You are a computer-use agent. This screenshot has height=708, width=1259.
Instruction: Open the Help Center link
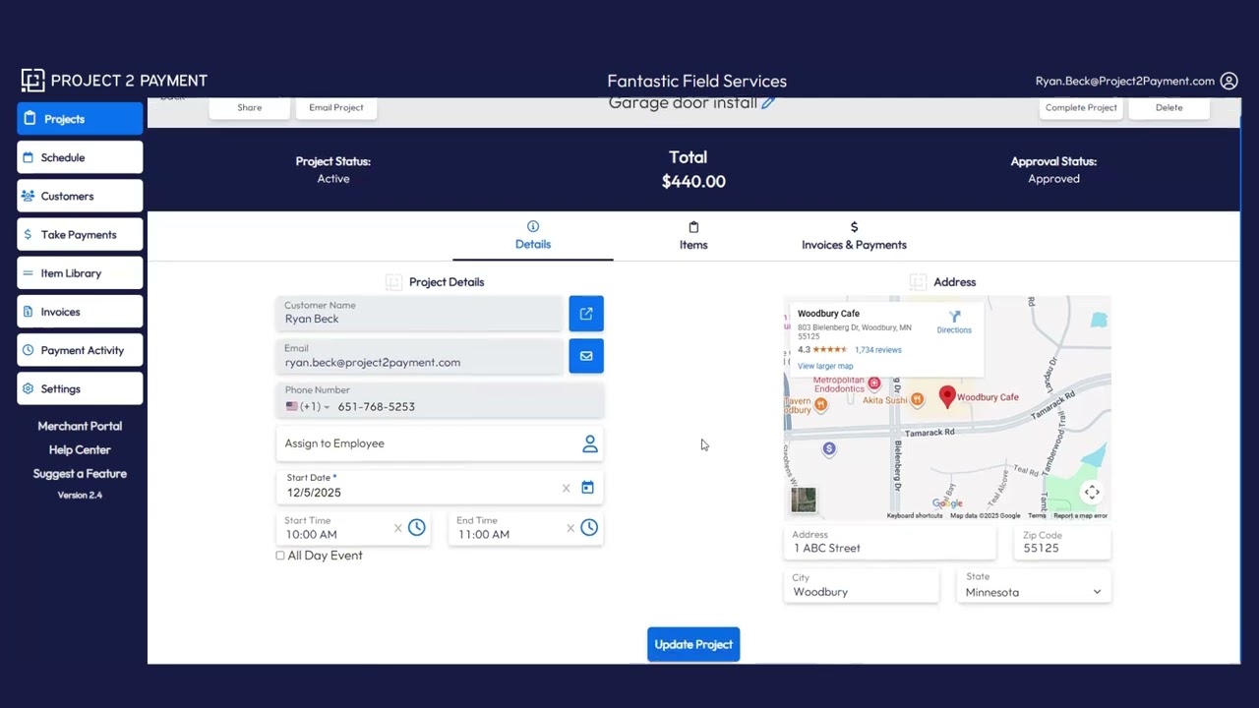(80, 449)
